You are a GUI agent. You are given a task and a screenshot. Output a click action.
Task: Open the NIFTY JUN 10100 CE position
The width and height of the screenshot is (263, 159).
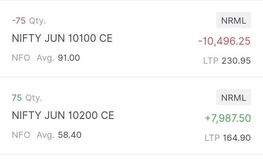click(62, 38)
